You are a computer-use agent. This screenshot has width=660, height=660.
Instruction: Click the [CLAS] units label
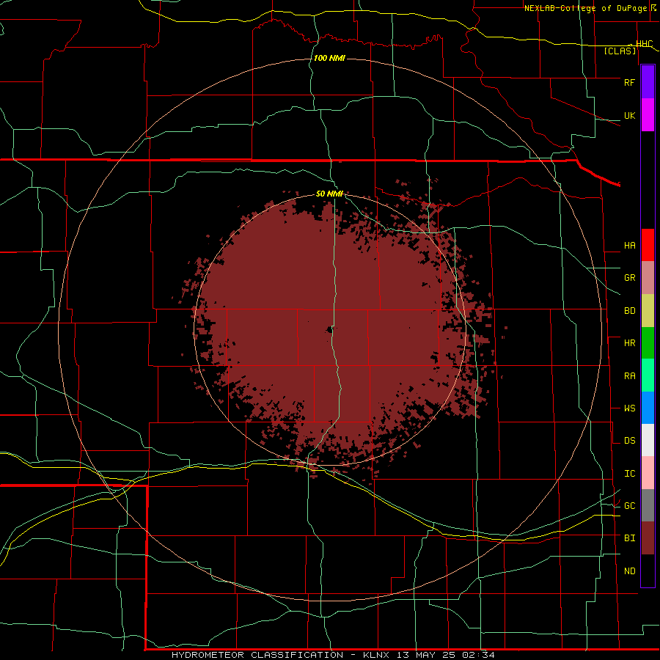(620, 51)
